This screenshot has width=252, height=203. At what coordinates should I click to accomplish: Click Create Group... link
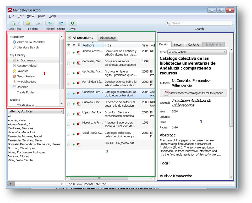click(x=26, y=105)
